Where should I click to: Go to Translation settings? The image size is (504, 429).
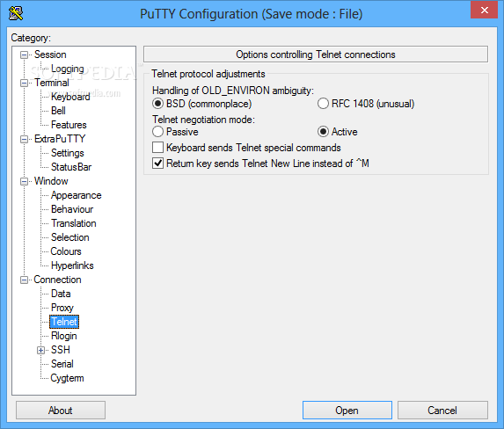(x=74, y=223)
